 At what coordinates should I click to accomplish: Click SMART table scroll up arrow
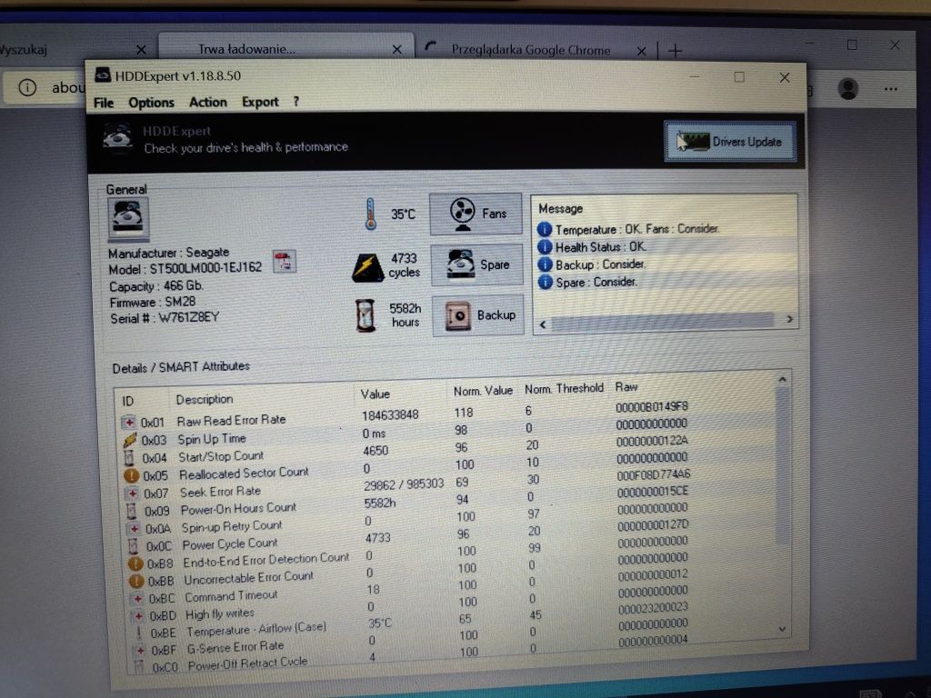(783, 379)
